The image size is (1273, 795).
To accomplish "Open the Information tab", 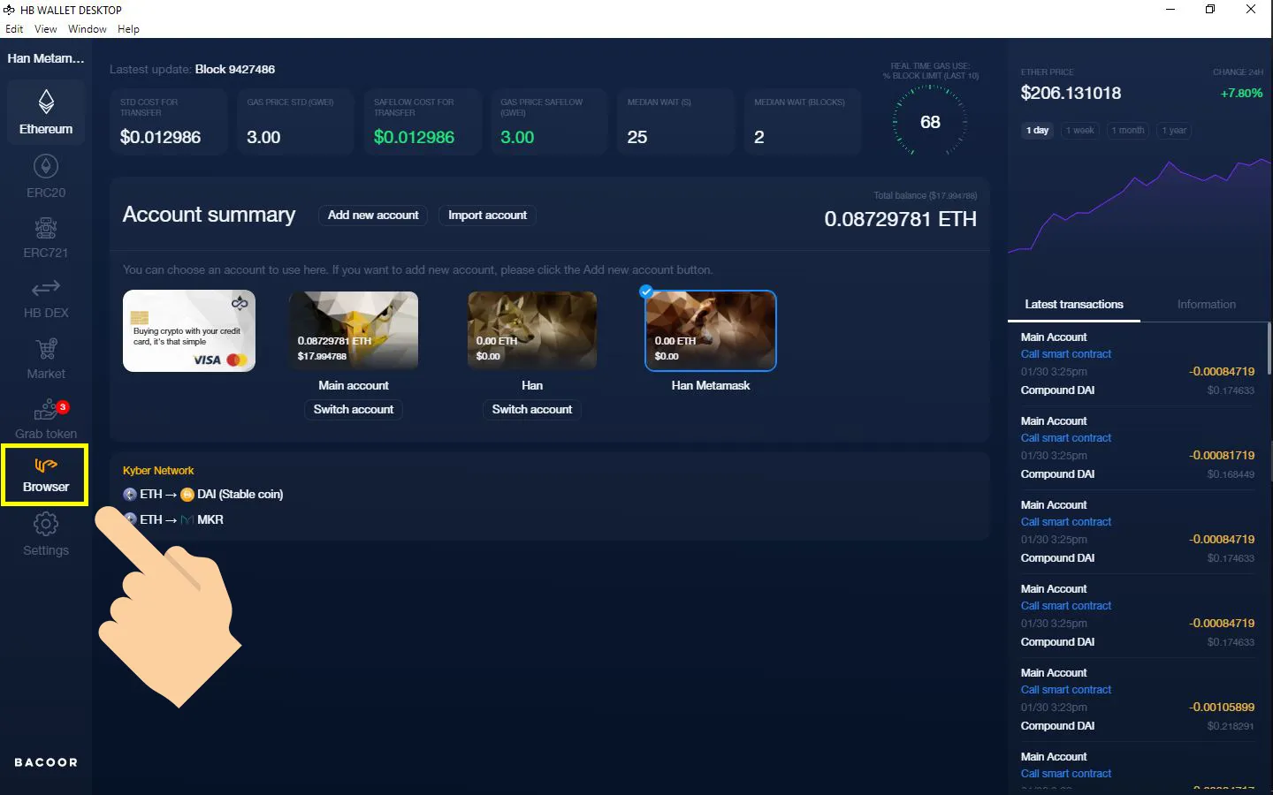I will coord(1206,304).
